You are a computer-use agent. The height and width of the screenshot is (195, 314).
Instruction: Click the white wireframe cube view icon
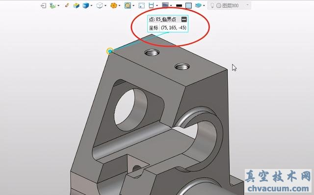pos(100,5)
